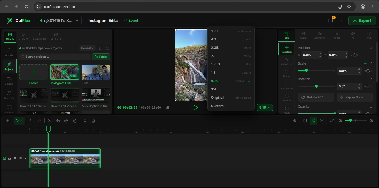The width and height of the screenshot is (379, 188).
Task: Toggle the projects list view layout
Action: point(100,48)
